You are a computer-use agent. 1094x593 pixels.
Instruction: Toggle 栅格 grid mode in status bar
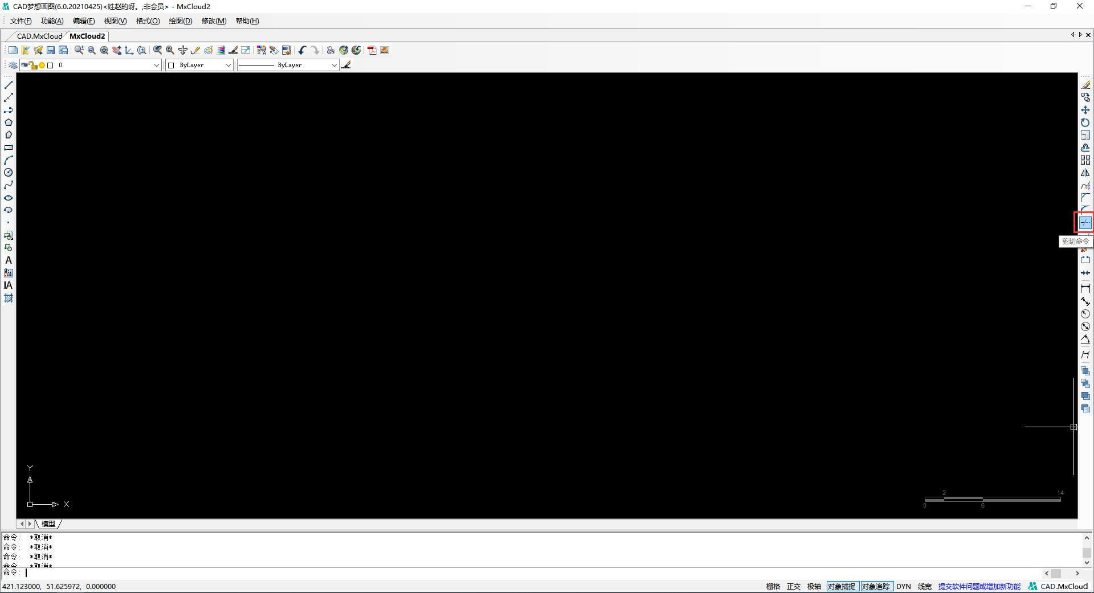coord(773,586)
